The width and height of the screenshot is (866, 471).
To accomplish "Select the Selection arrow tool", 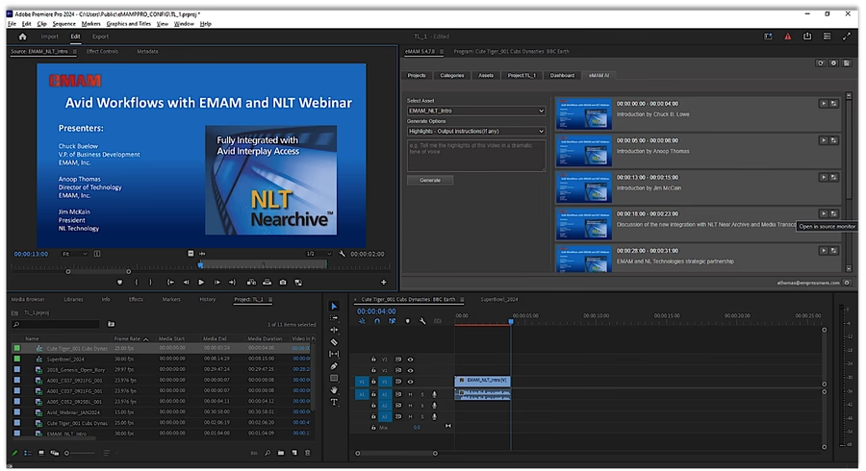I will [334, 306].
